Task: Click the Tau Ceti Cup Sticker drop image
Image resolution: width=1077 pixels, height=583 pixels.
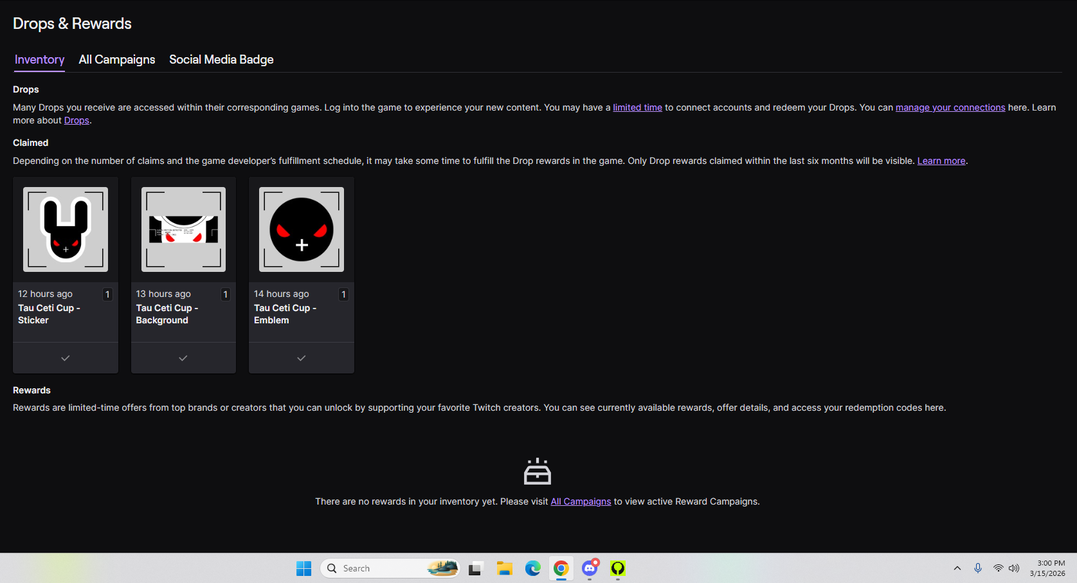Action: (66, 229)
